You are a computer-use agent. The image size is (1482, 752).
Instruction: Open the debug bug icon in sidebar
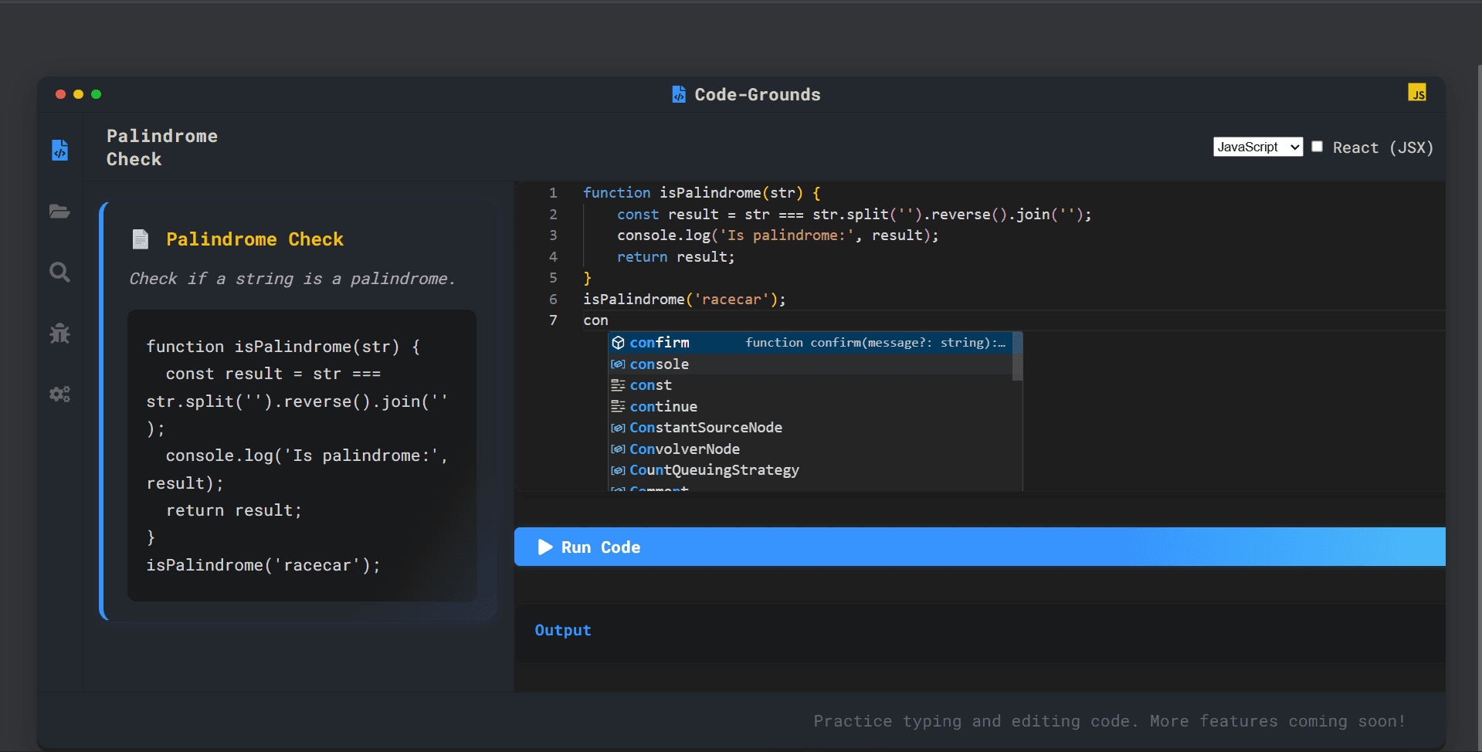(59, 333)
